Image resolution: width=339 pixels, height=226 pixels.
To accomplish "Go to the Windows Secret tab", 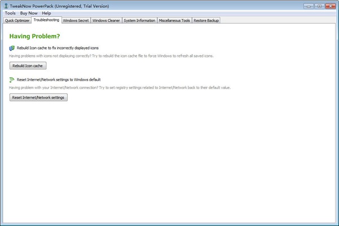I will pos(76,20).
